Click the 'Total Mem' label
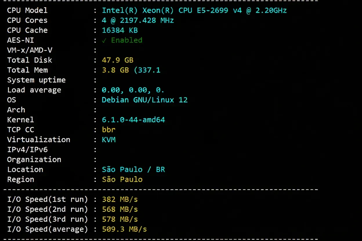 28,70
